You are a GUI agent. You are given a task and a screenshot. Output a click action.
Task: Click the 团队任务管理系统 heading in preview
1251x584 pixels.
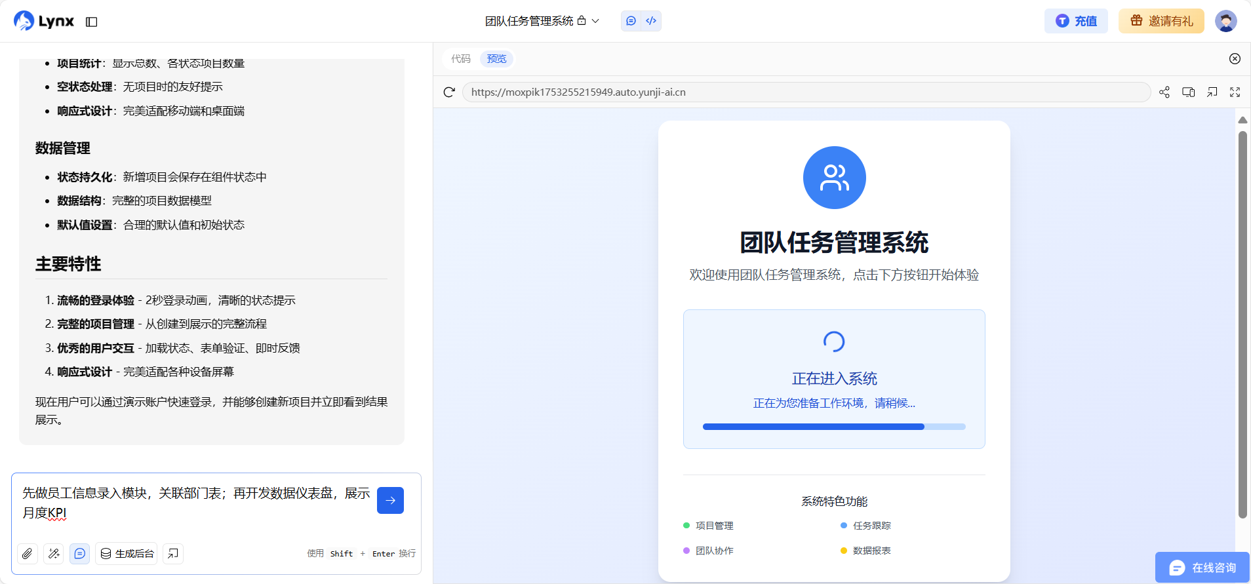834,243
